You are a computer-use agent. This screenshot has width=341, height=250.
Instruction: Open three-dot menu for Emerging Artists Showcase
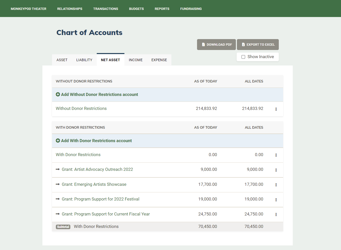point(276,185)
